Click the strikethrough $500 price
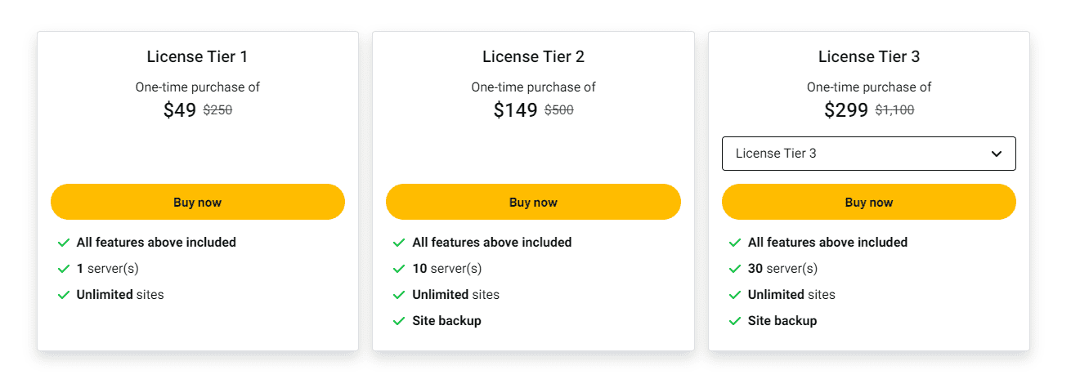1071x388 pixels. [559, 110]
